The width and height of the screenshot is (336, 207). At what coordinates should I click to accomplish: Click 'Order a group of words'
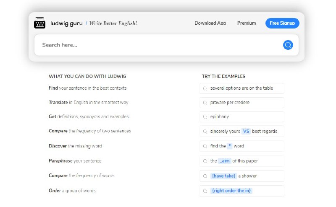(72, 191)
